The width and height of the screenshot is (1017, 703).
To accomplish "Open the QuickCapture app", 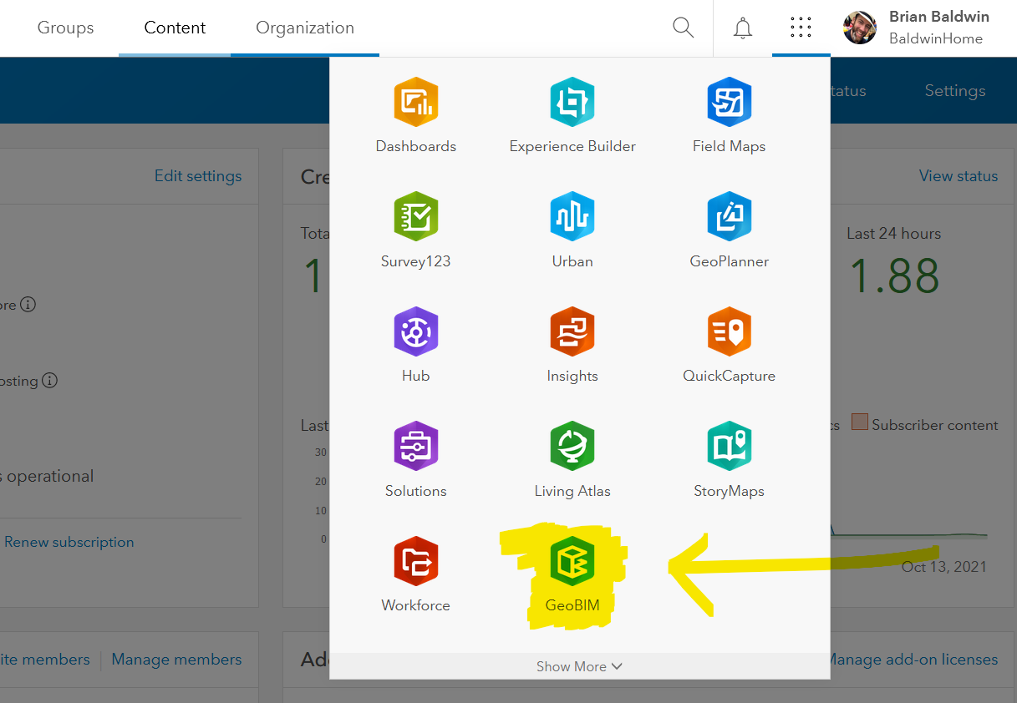I will click(729, 345).
